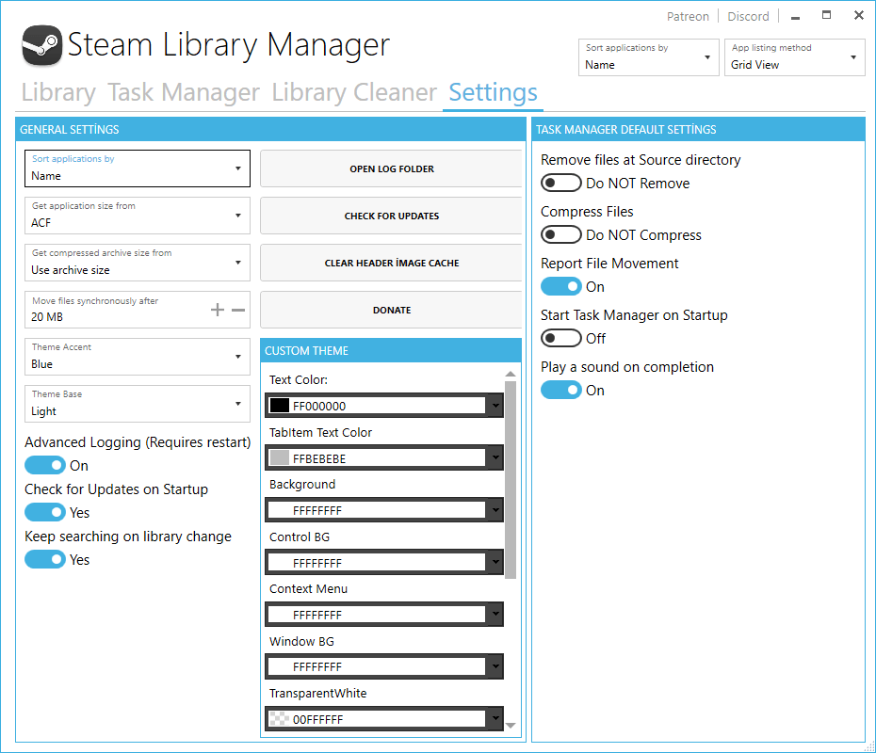Click Clear Header Image Cache button
876x753 pixels.
[392, 263]
